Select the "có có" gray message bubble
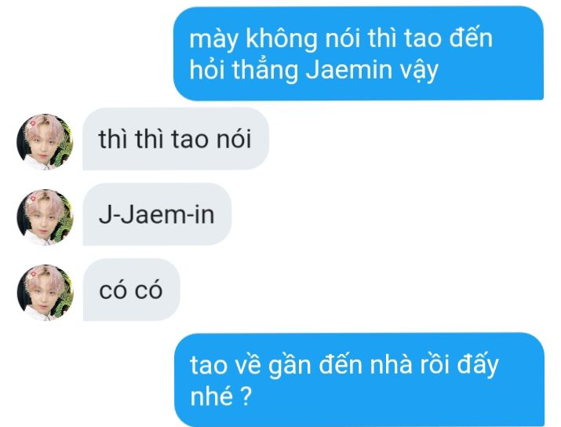Viewport: 561px width, 427px height. pyautogui.click(x=131, y=290)
